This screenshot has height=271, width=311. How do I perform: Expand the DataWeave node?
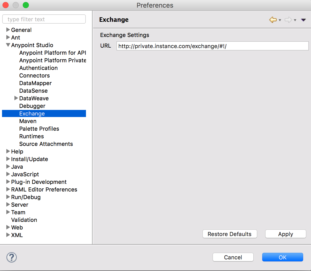pos(16,98)
